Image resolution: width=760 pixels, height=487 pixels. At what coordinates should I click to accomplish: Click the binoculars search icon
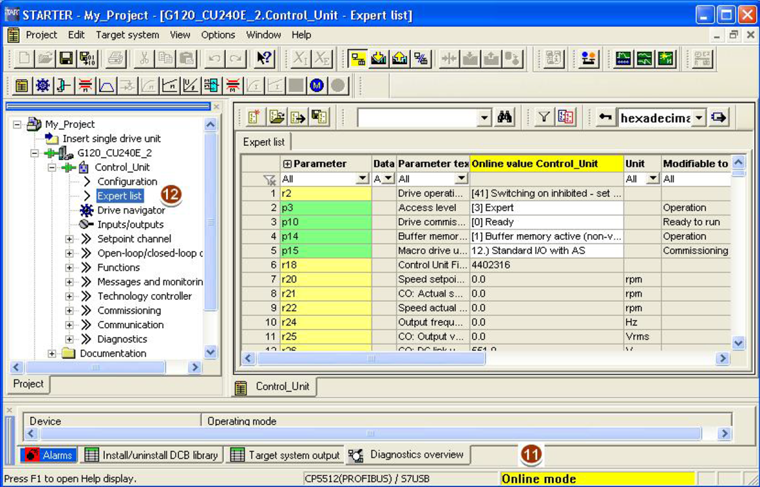click(x=505, y=117)
